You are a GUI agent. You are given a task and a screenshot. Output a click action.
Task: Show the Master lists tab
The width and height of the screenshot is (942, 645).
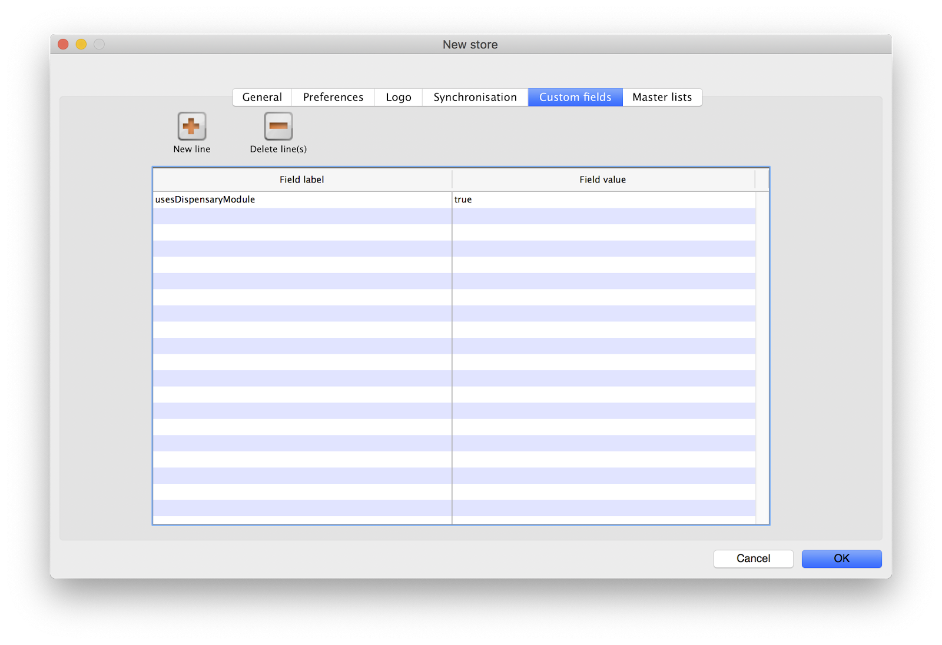coord(662,97)
